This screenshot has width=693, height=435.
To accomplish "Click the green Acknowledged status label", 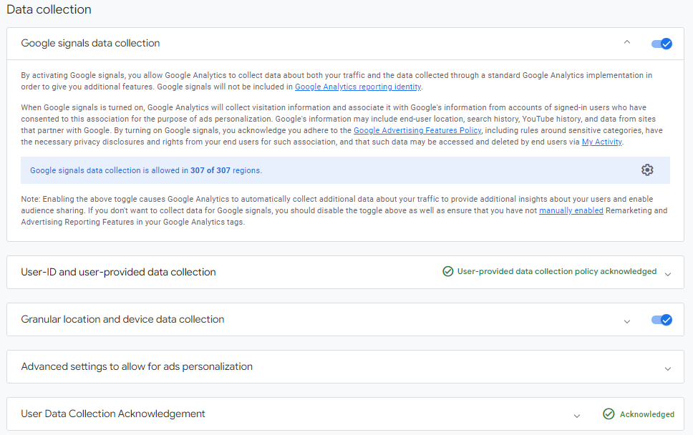I will [647, 414].
